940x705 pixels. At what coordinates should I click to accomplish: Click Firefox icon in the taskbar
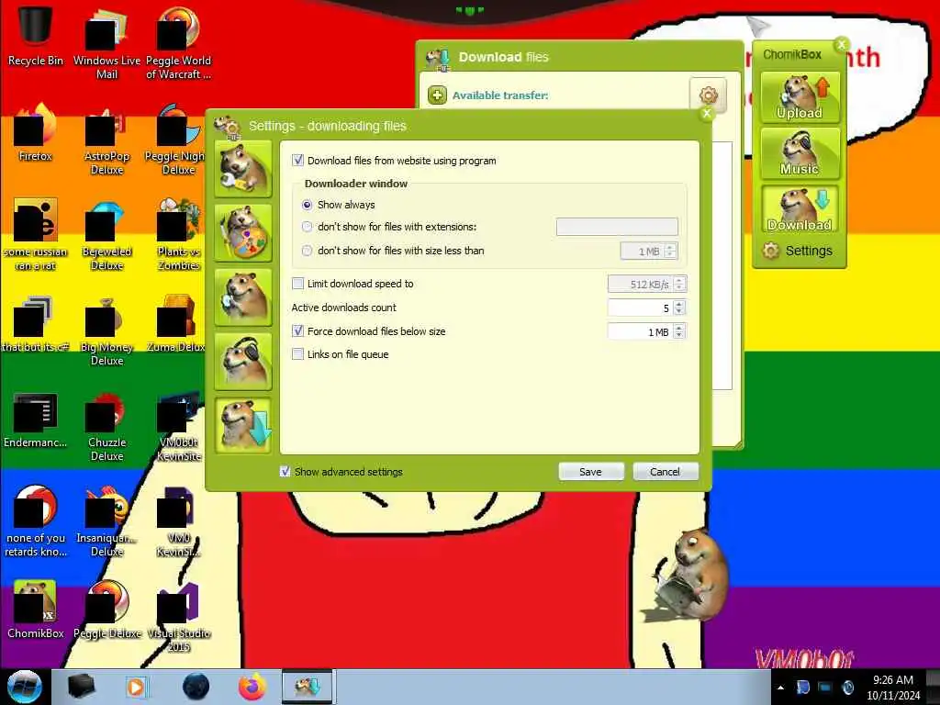tap(252, 687)
